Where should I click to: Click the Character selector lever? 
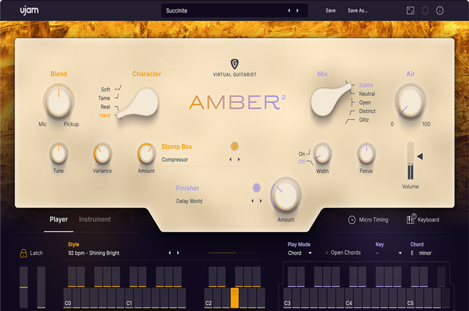(x=140, y=103)
